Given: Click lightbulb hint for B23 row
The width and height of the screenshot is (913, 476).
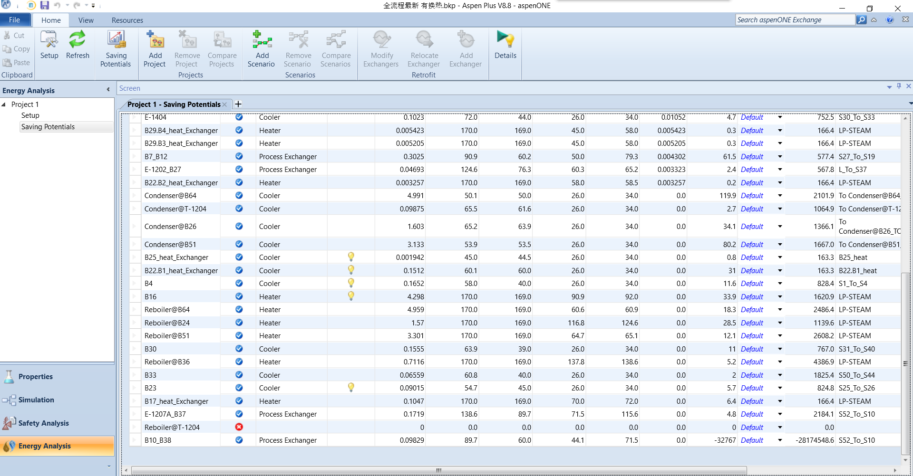Looking at the screenshot, I should tap(351, 387).
